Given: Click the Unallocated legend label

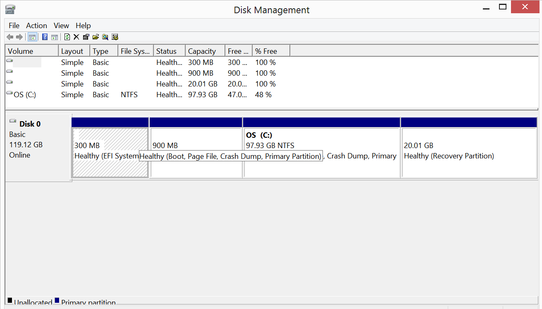Looking at the screenshot, I should click(x=33, y=302).
